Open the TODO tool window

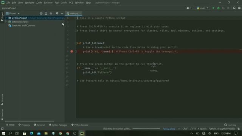point(10,125)
